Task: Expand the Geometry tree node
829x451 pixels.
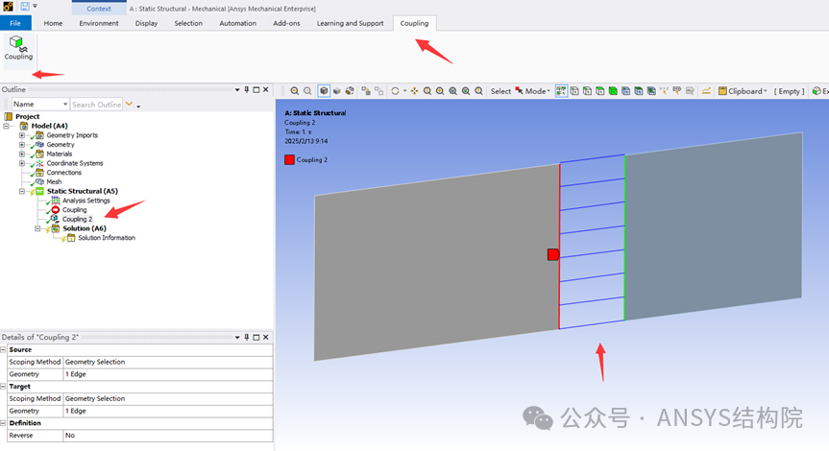Action: tap(22, 144)
